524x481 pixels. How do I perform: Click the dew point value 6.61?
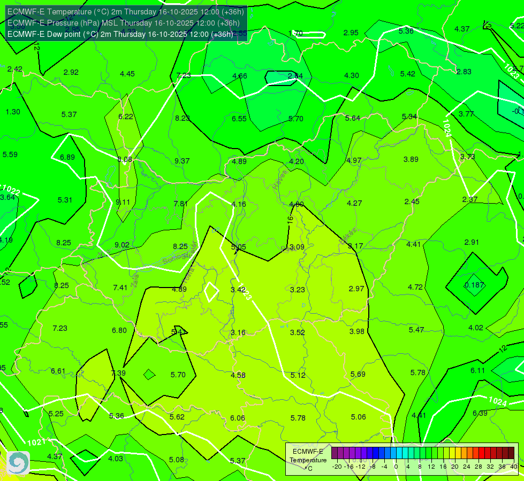click(58, 371)
